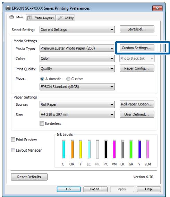Image resolution: width=170 pixels, height=197 pixels.
Task: Tick the Print Preview checkbox
Action: [x=13, y=139]
